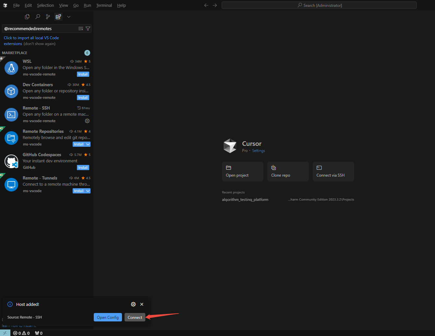
Task: Click the Open project card
Action: pos(243,171)
